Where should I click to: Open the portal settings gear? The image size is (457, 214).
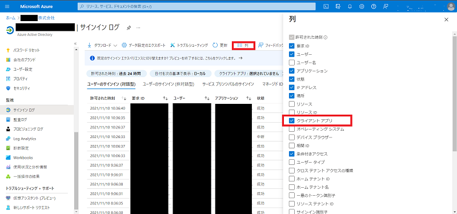(x=362, y=6)
